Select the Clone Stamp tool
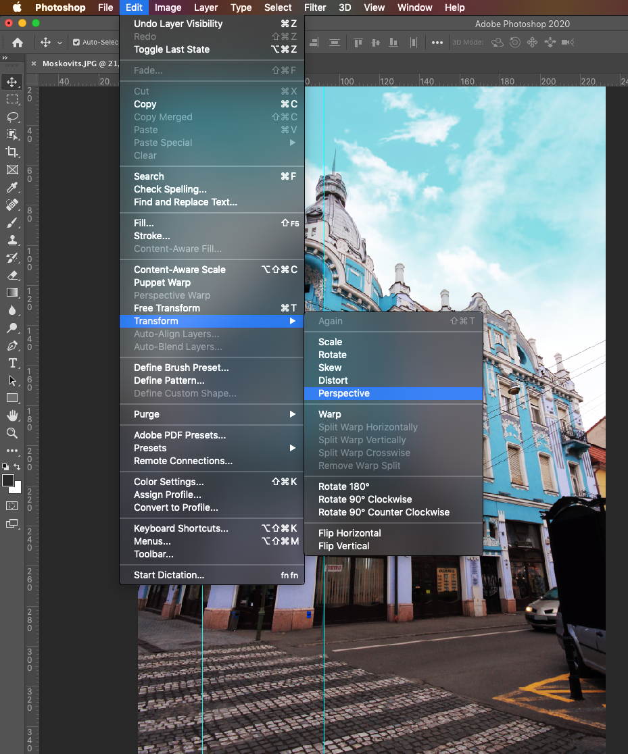 pos(12,240)
